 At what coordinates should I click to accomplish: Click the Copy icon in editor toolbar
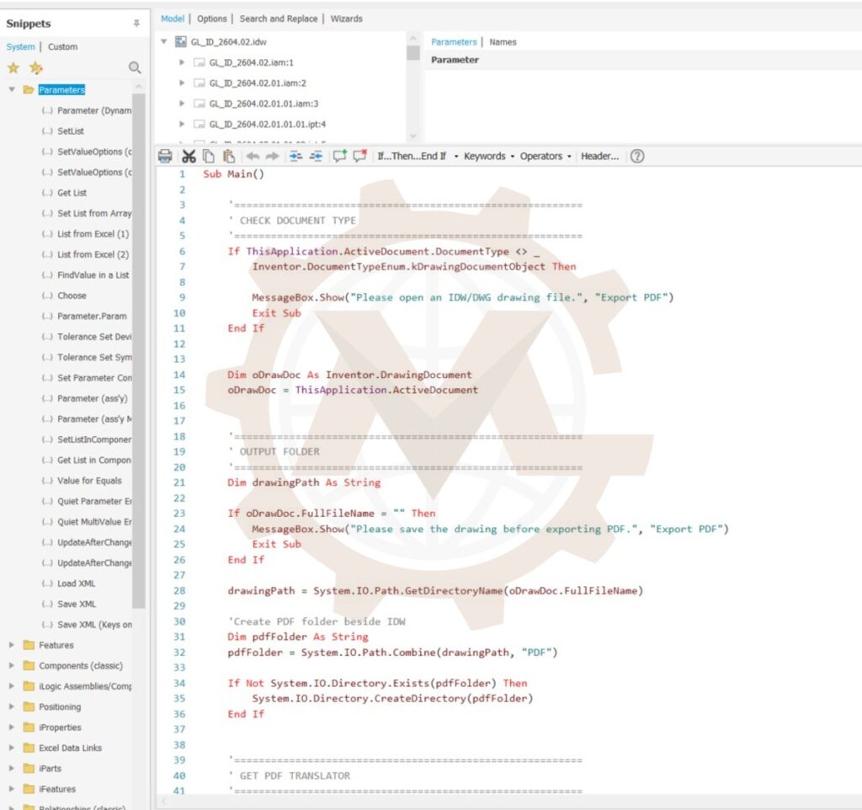click(x=209, y=156)
